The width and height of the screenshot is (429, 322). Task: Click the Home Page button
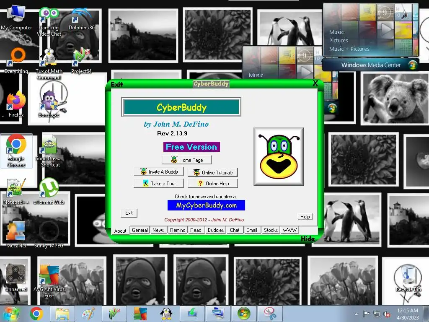pos(187,160)
